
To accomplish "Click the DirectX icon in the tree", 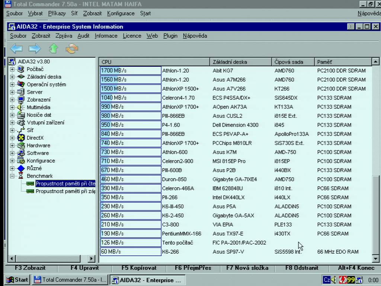I will (x=21, y=138).
